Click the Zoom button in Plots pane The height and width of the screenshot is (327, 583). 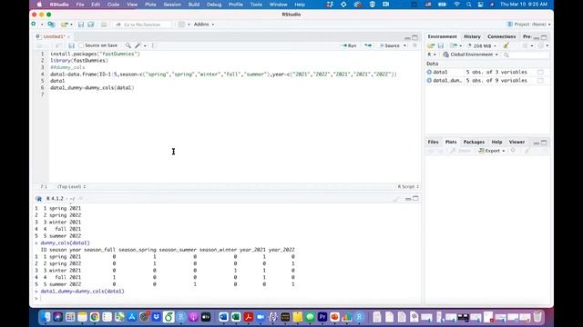tap(461, 151)
